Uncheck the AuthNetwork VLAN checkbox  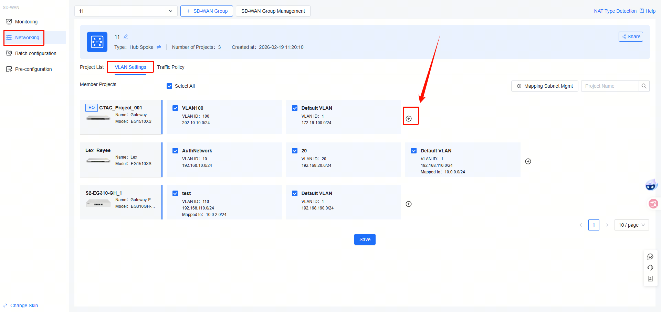coord(175,151)
